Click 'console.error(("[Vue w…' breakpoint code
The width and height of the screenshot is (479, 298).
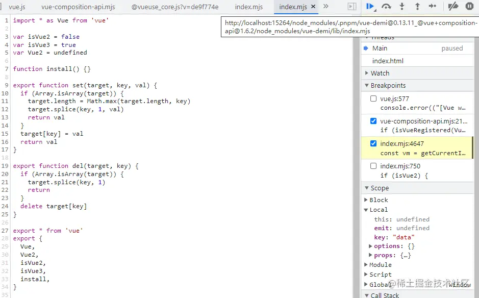423,108
